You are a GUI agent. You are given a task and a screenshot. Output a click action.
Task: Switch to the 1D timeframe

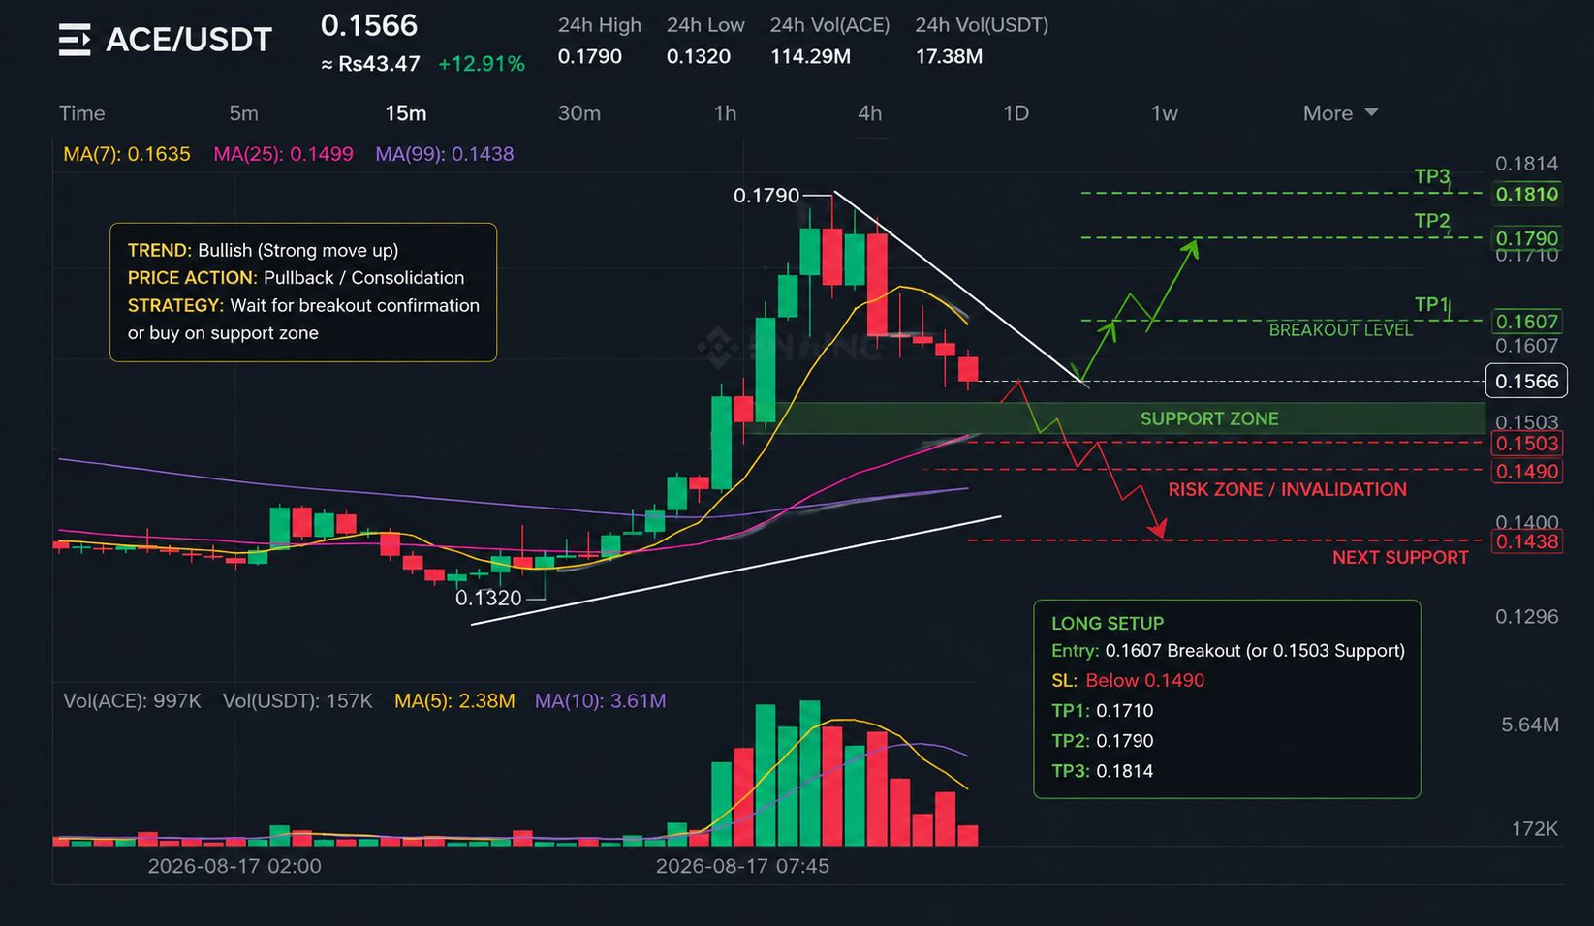[1016, 113]
